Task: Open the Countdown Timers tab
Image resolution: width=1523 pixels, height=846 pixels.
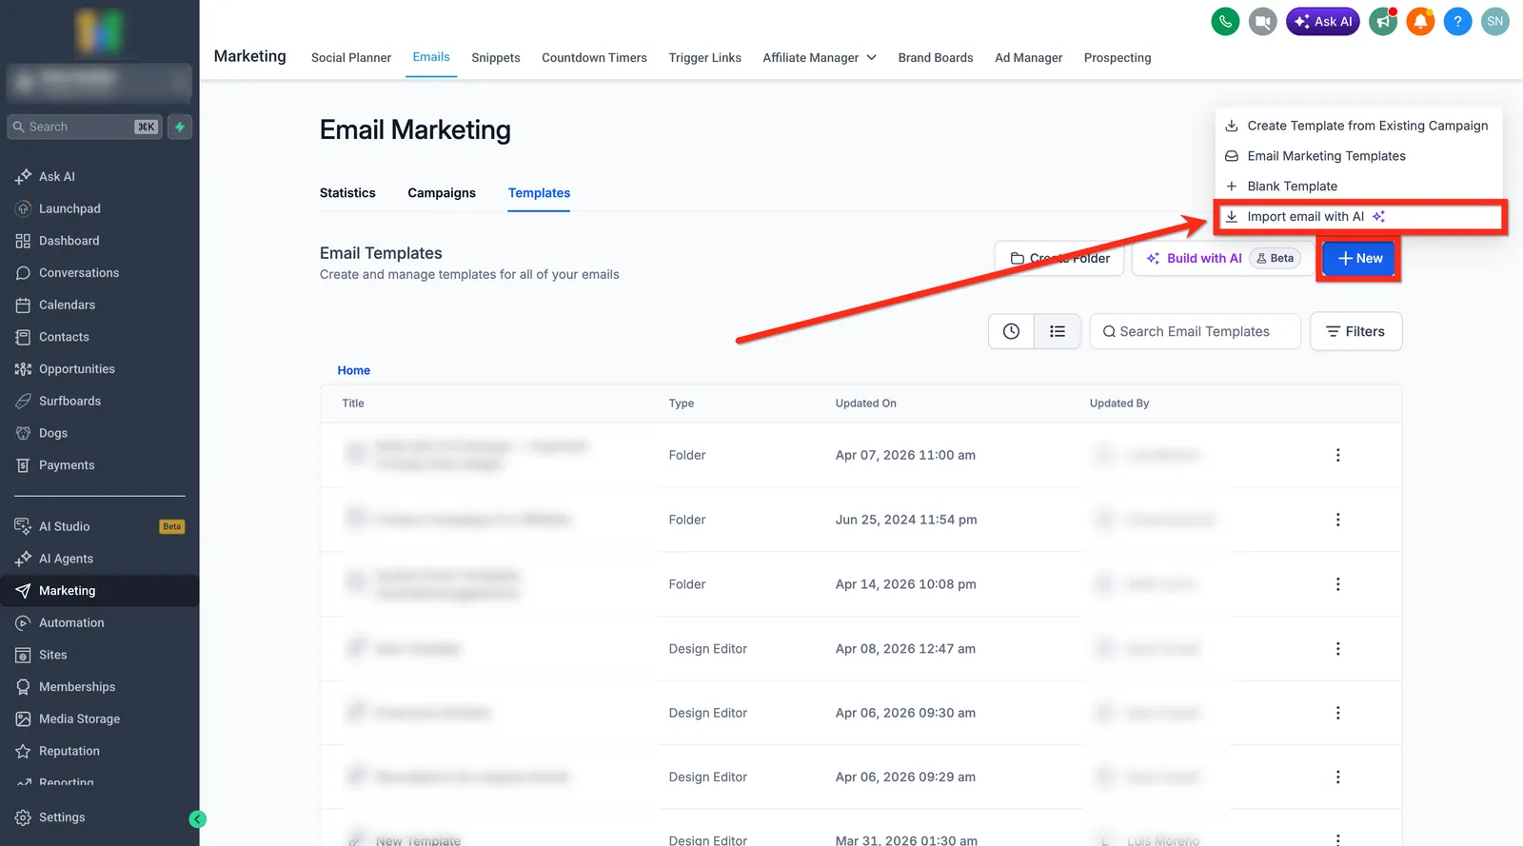Action: click(594, 58)
